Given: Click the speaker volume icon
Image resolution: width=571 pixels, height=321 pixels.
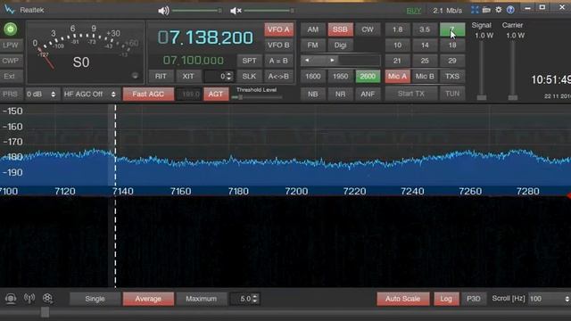Looking at the screenshot, I should tap(163, 11).
